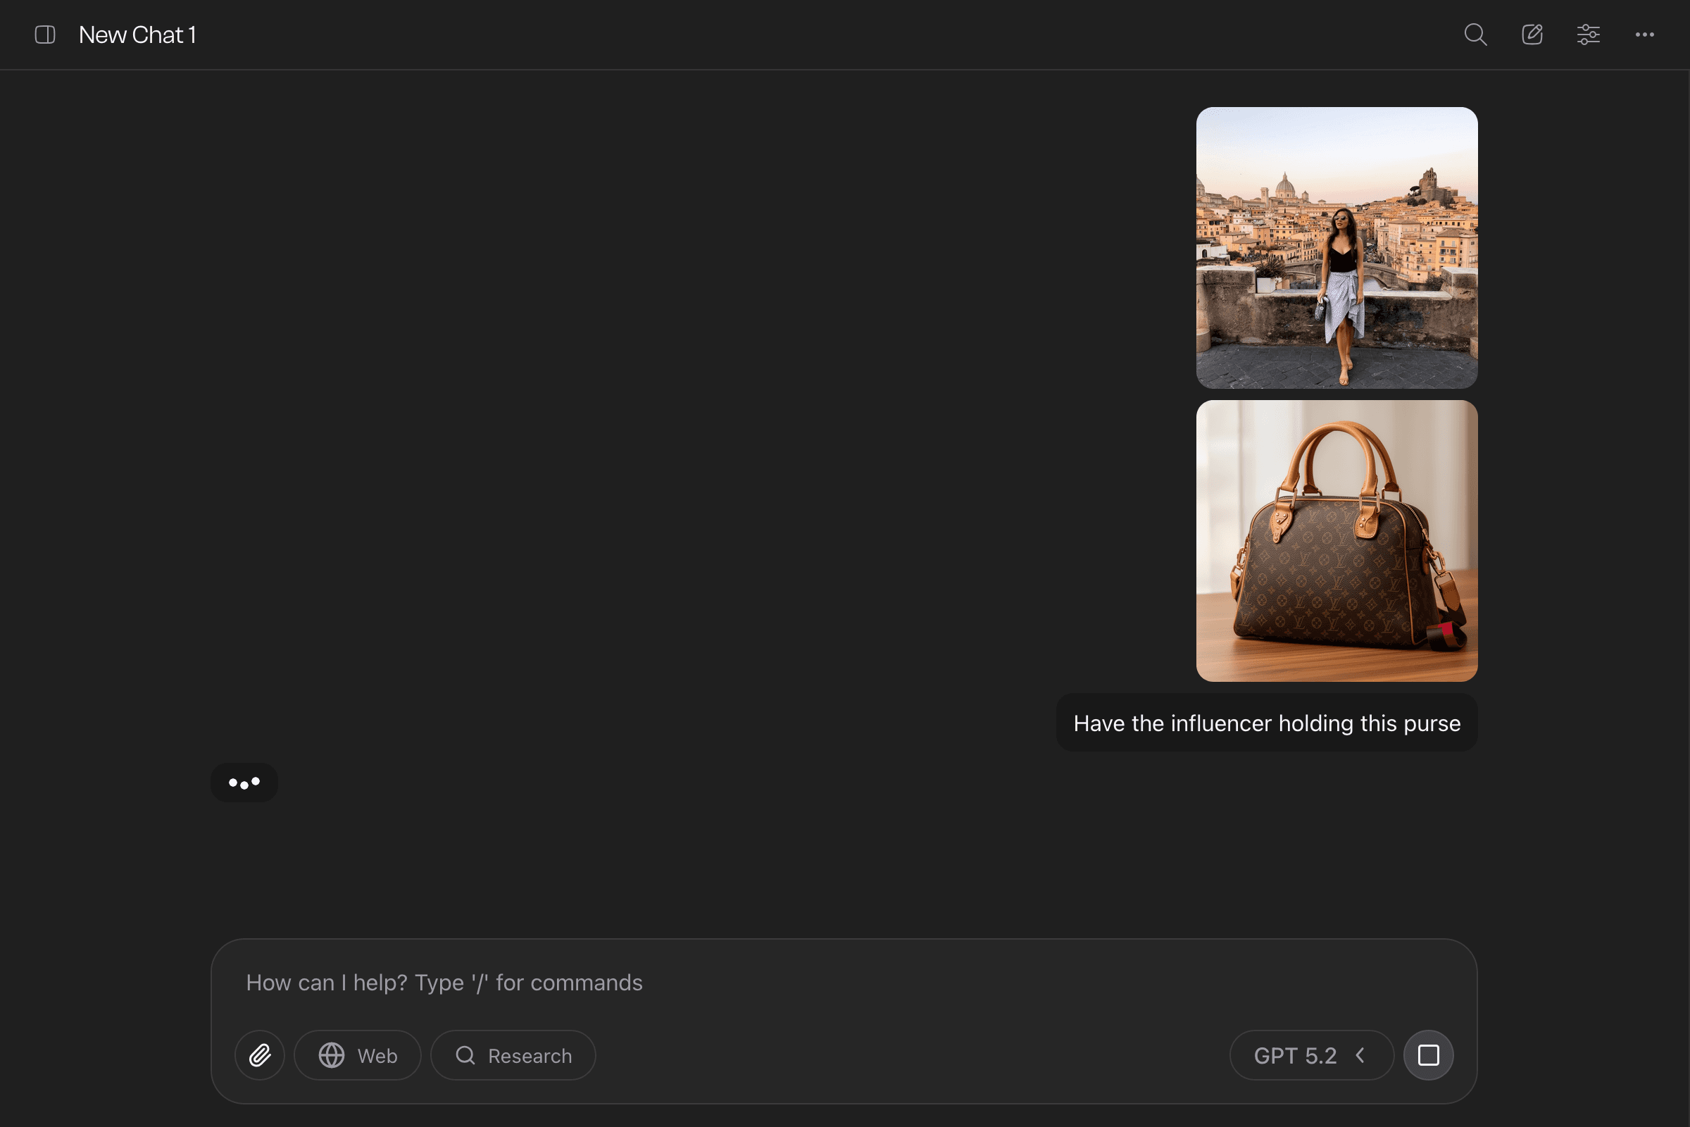Open in-chat search with magnifier icon

1475,34
